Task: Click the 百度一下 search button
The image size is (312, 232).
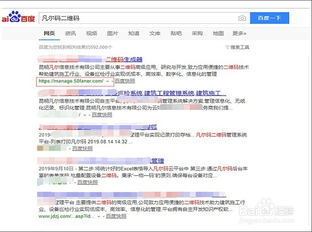Action: pos(269,18)
